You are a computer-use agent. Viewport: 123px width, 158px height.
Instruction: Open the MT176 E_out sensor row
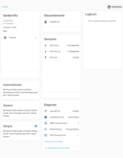pos(61,52)
